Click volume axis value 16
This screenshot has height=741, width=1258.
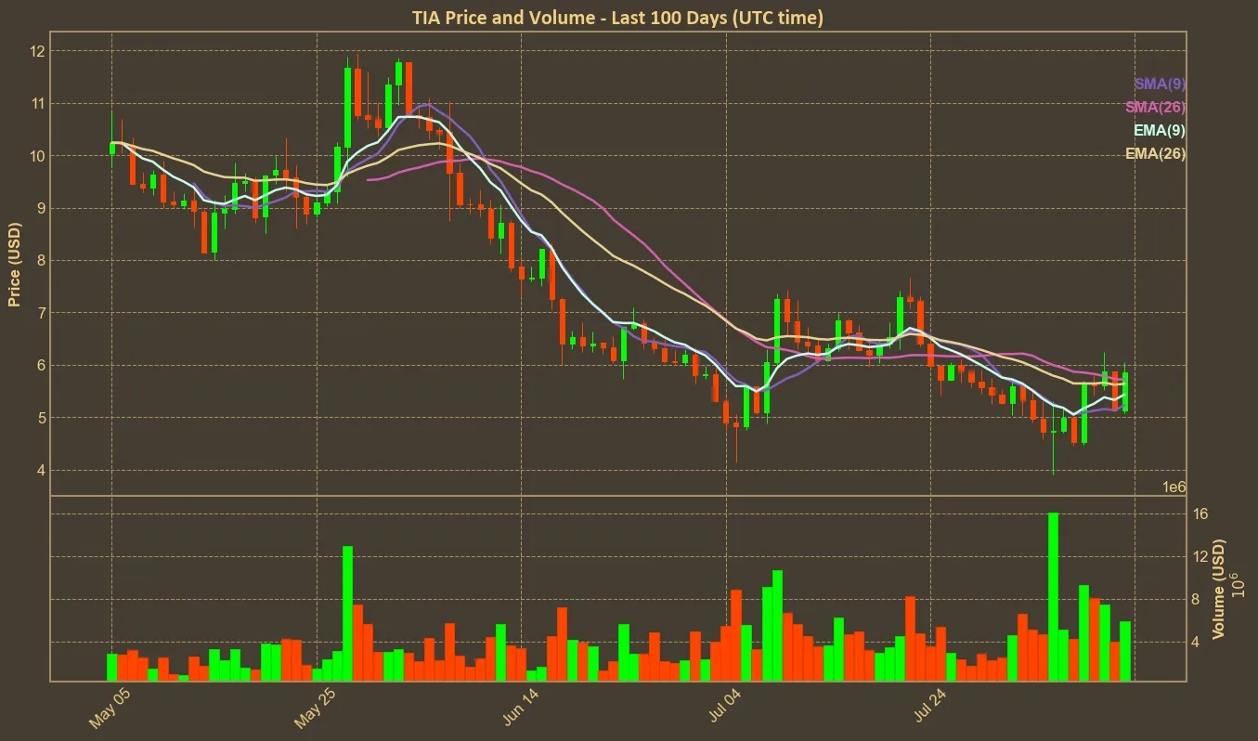click(1202, 513)
